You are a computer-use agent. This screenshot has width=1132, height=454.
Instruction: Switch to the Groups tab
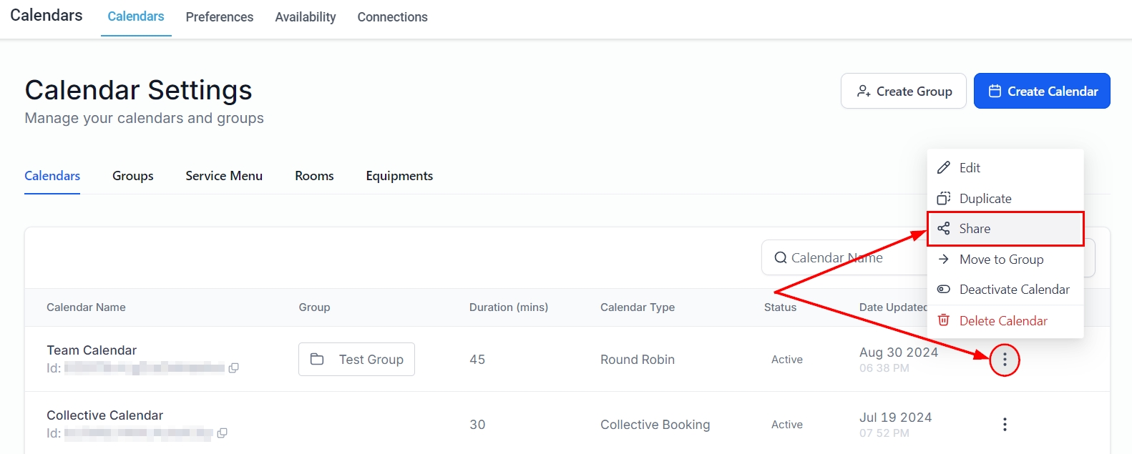(x=133, y=176)
